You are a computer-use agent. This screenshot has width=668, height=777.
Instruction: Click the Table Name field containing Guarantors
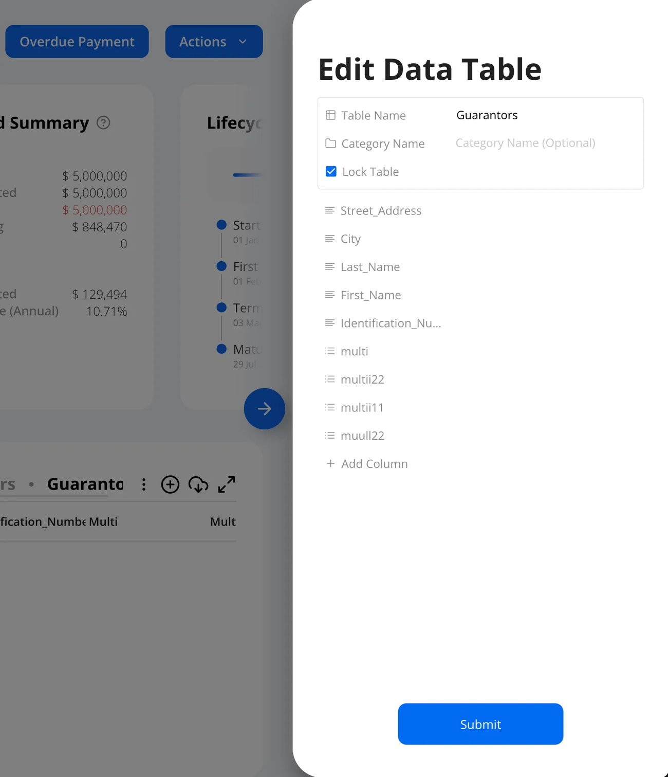(x=546, y=115)
